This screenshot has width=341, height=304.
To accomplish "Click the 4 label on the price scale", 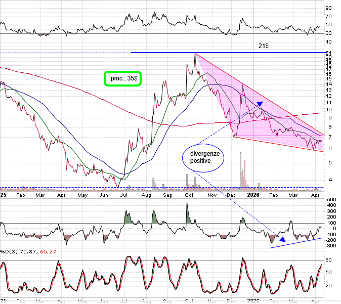I will (327, 180).
